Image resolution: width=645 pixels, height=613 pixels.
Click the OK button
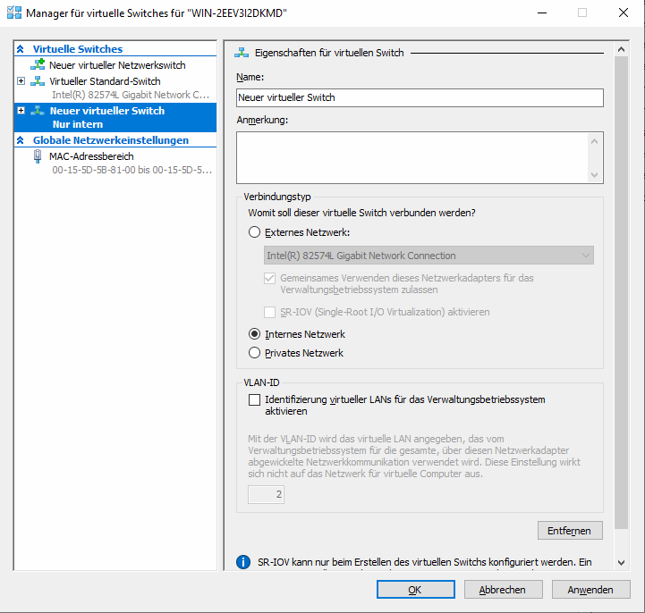[415, 590]
